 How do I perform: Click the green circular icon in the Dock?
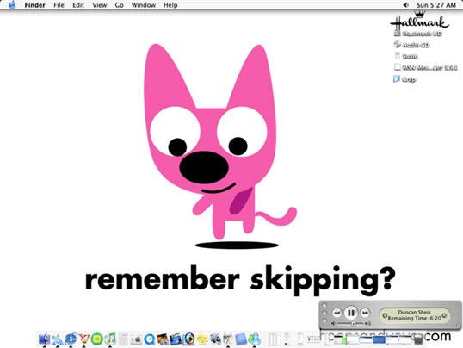[96, 339]
